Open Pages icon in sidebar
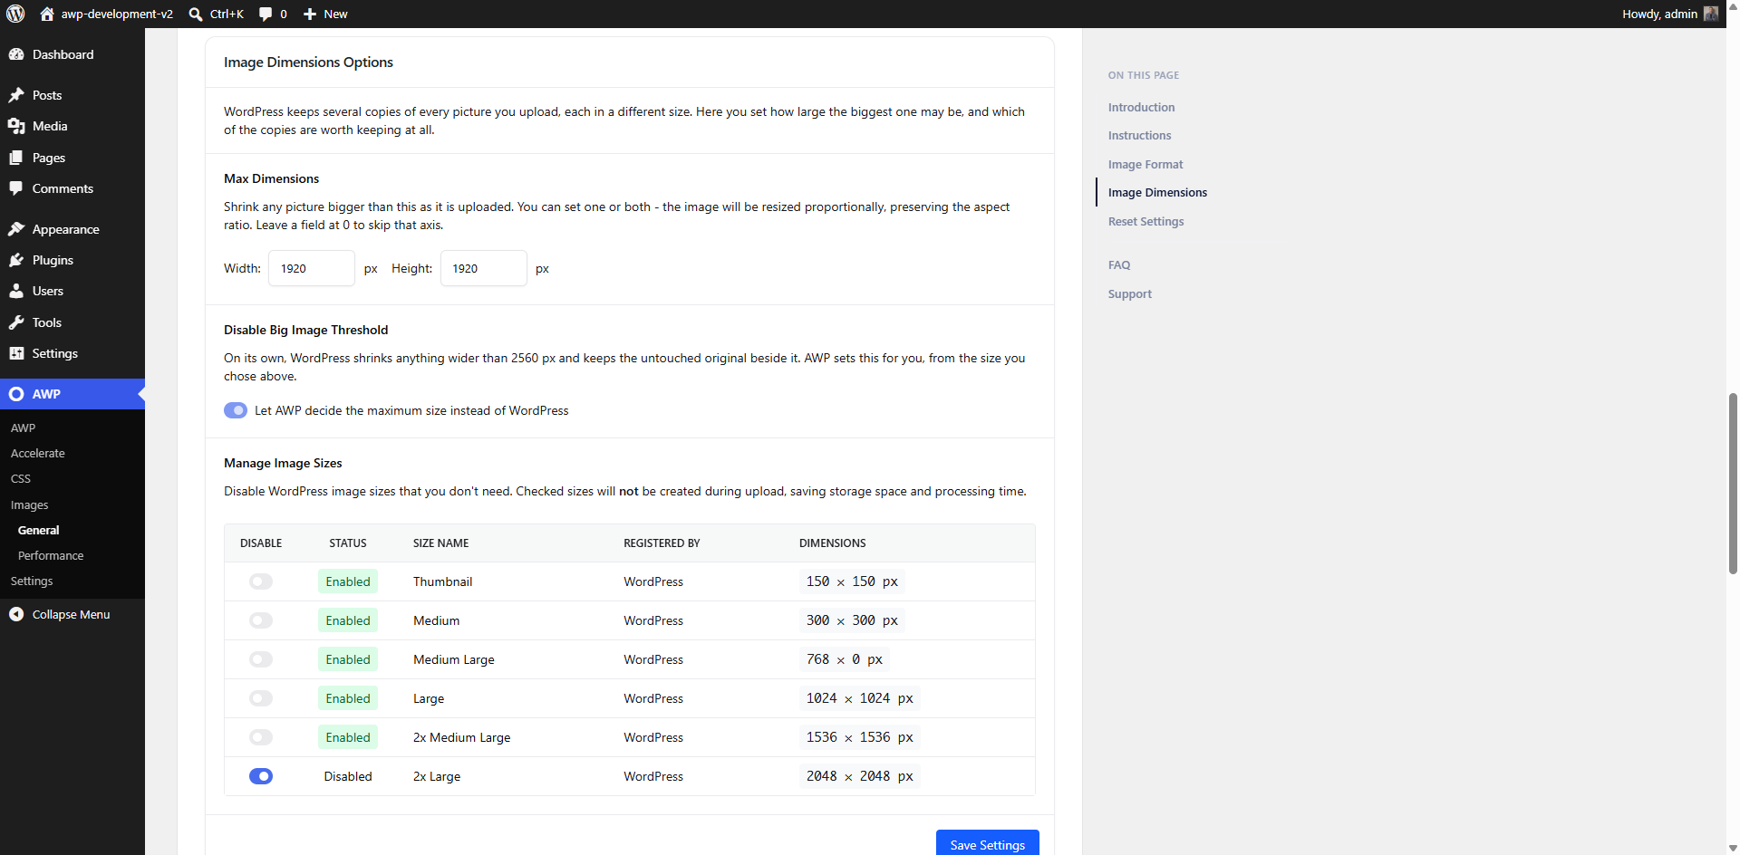Image resolution: width=1740 pixels, height=855 pixels. (x=16, y=158)
